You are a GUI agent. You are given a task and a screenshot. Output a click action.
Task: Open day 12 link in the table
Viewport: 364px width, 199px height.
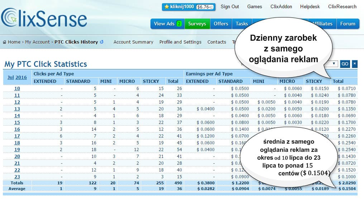[17, 102]
